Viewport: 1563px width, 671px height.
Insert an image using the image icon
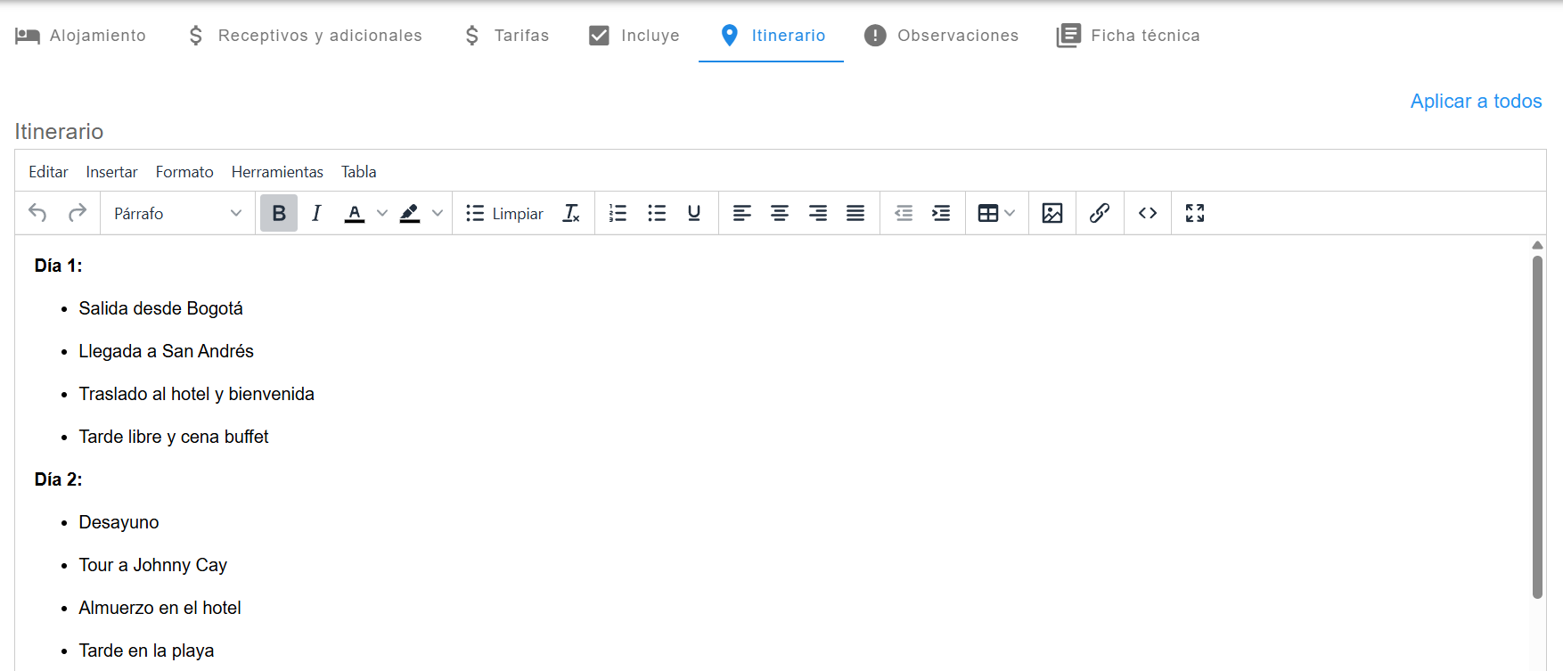(1052, 213)
